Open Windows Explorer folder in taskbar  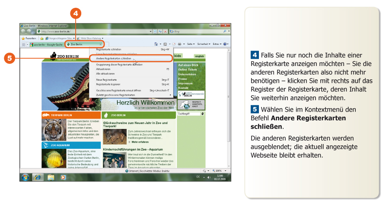(51, 177)
